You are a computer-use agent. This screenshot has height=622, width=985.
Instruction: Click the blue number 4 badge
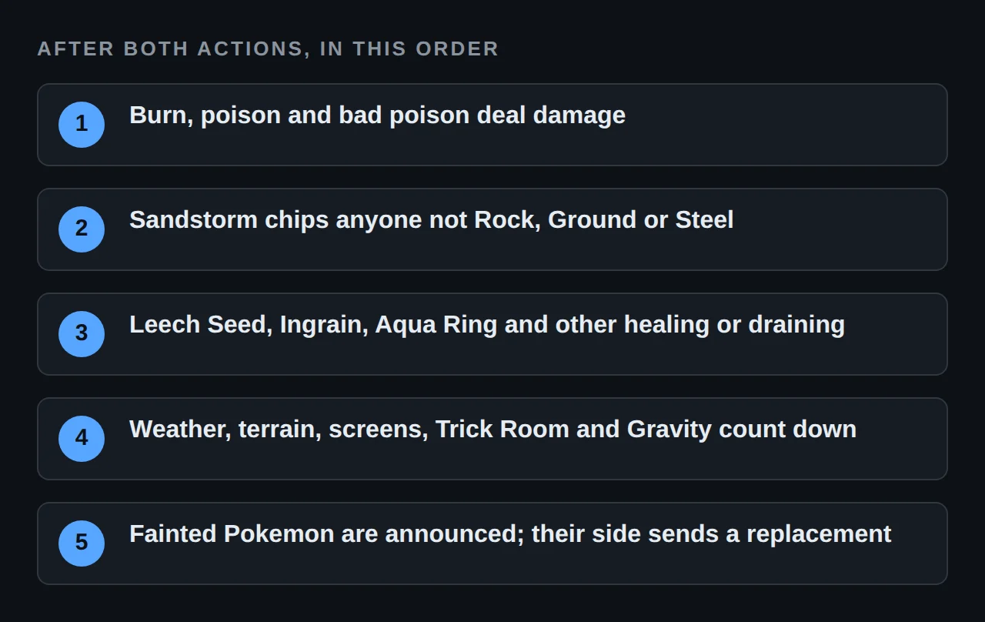[82, 439]
